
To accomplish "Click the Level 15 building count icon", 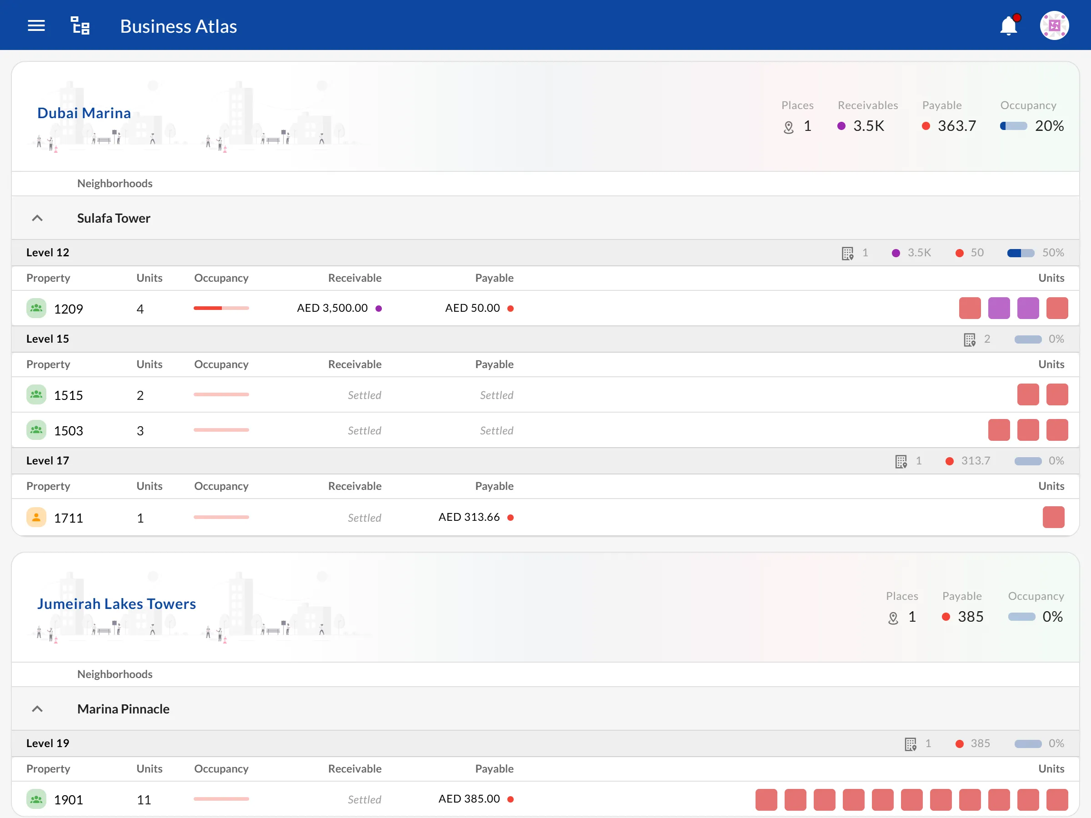I will point(969,339).
